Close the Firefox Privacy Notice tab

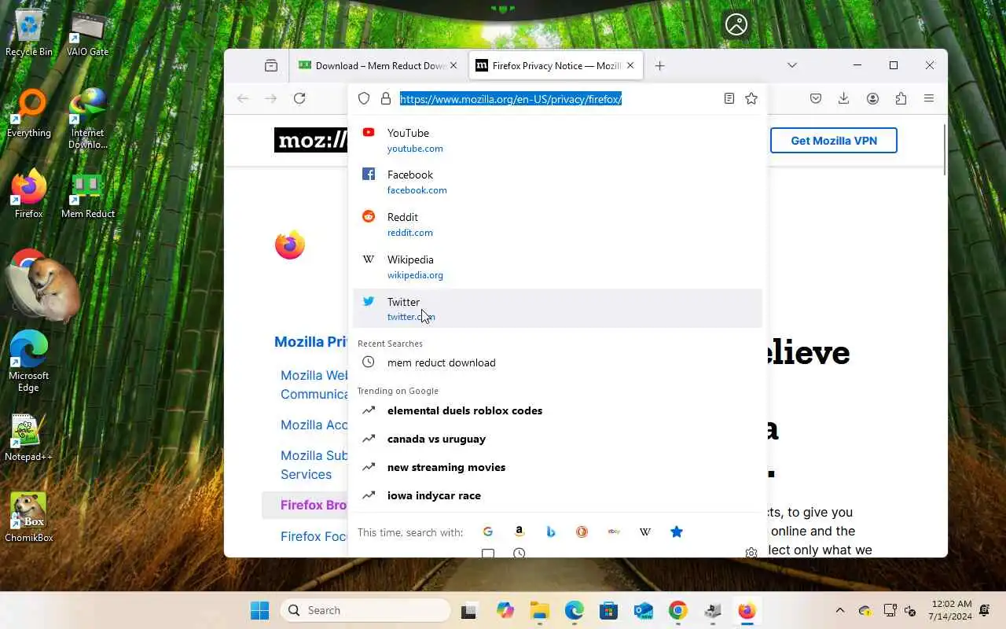630,66
